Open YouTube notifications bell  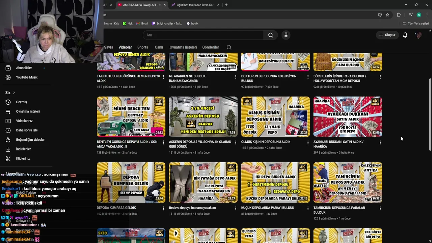click(x=405, y=35)
